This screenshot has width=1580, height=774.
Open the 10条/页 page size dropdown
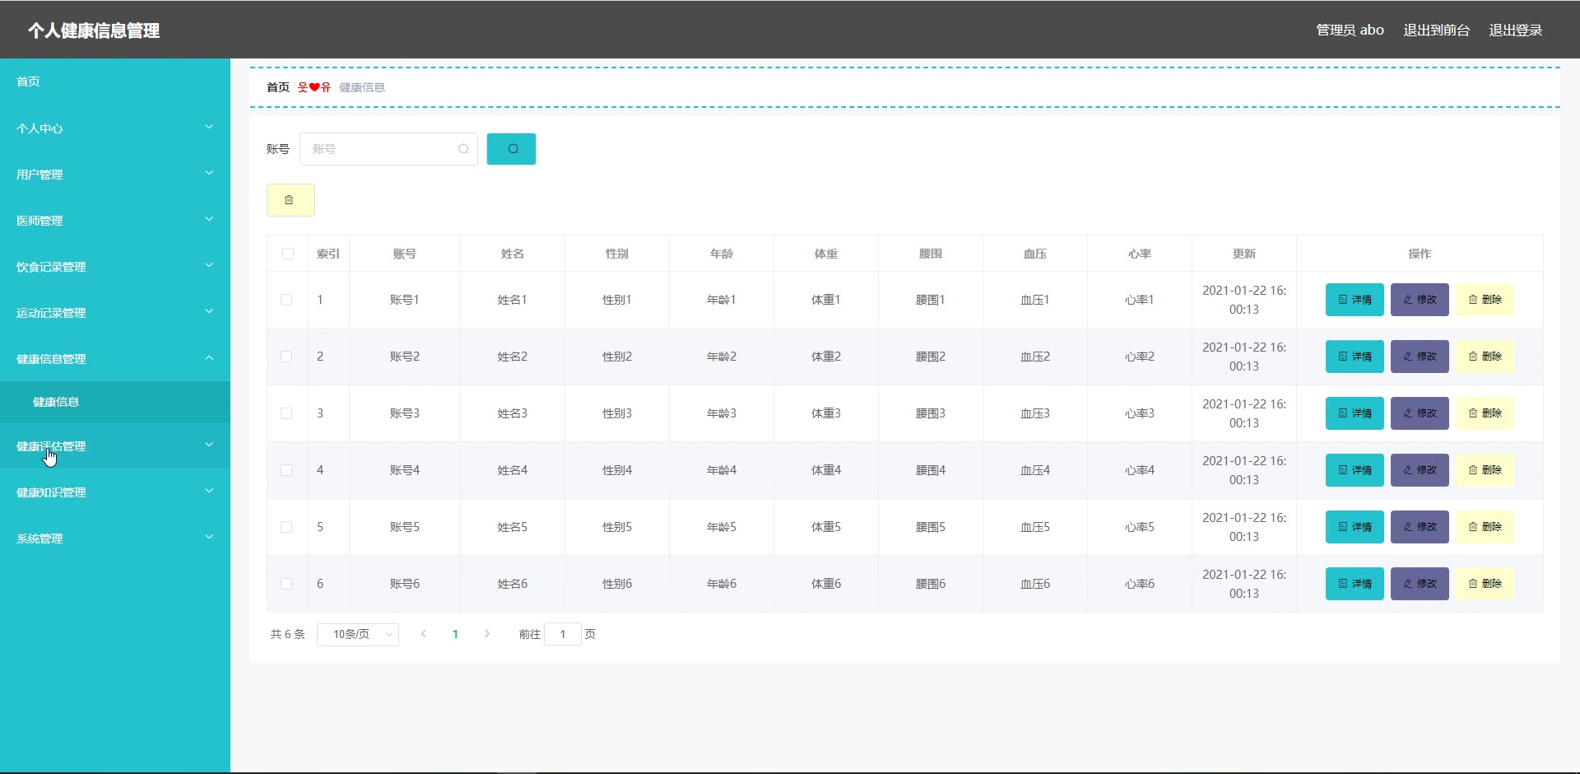coord(358,634)
